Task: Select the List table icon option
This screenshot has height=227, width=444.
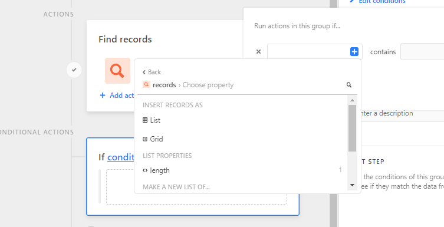Action: point(145,120)
